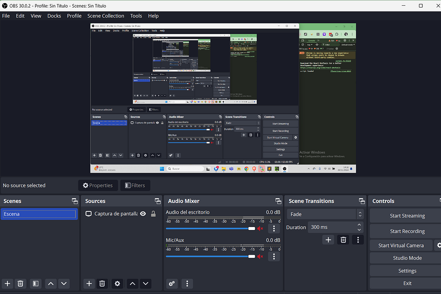Move scene down arrow in Scenes panel
This screenshot has height=294, width=441.
(64, 283)
